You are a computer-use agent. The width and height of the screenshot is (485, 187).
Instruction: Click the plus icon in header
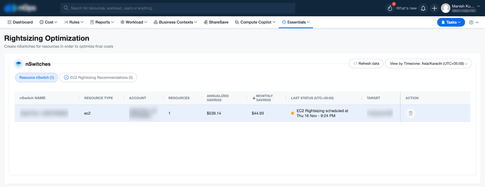pos(434,8)
